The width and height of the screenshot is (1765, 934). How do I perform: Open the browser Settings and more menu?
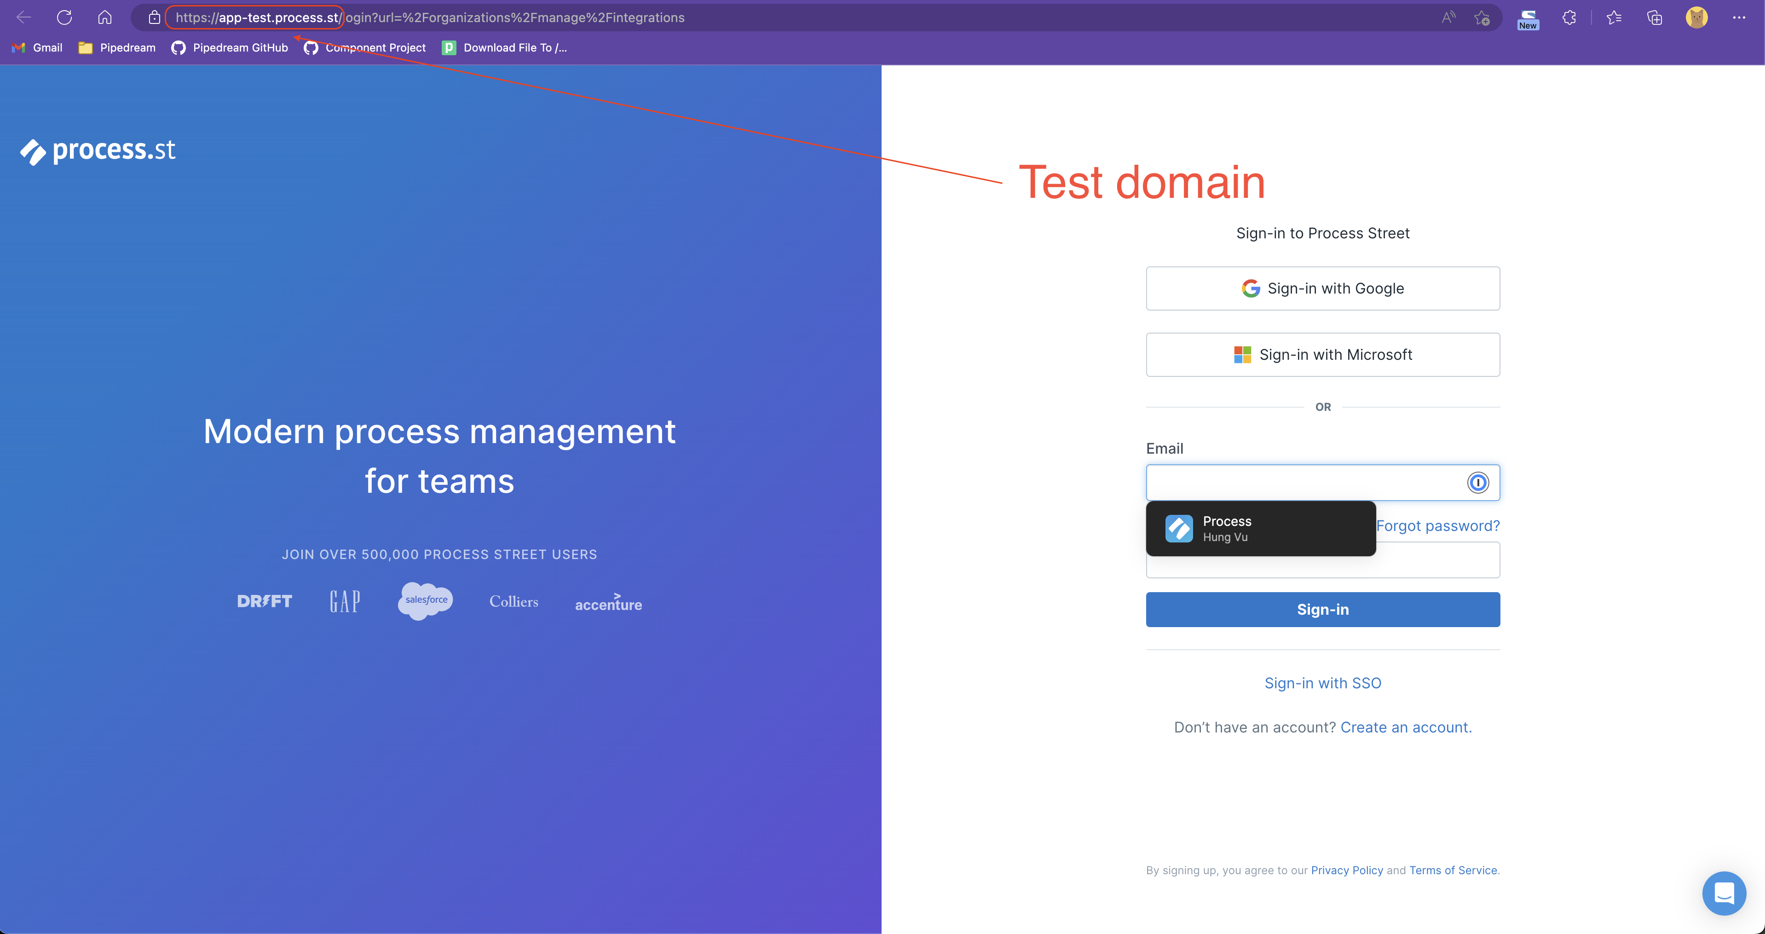1739,17
